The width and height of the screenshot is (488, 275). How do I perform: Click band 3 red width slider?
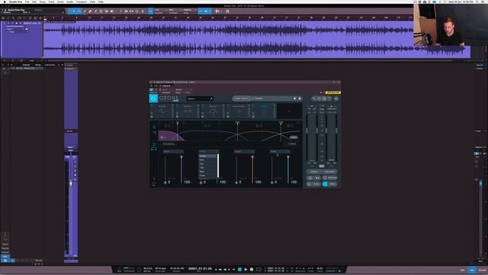point(252,169)
